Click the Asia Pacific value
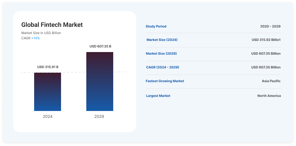Viewport: 296px width, 146px height. [271, 81]
